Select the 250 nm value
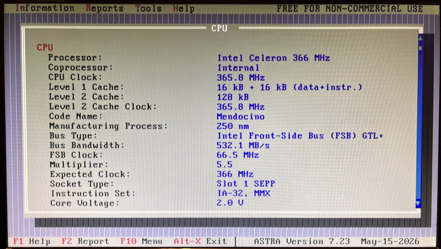Image resolution: width=441 pixels, height=249 pixels. (233, 126)
